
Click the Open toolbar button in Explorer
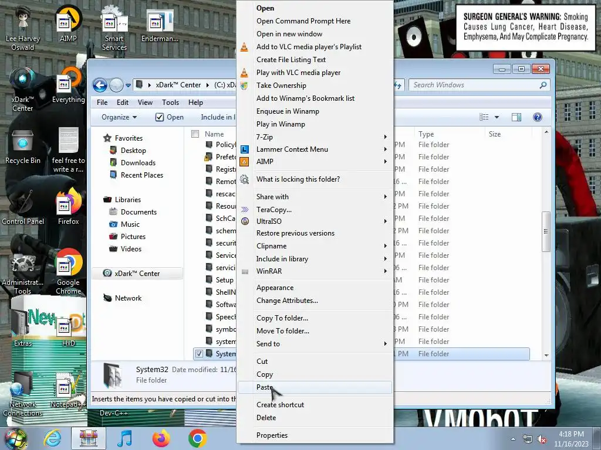click(x=170, y=117)
